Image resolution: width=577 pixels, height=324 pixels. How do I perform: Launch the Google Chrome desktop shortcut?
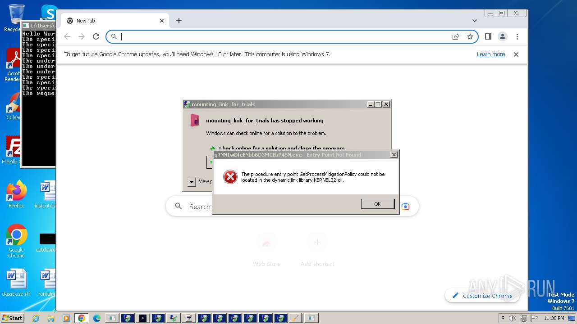[x=16, y=241]
